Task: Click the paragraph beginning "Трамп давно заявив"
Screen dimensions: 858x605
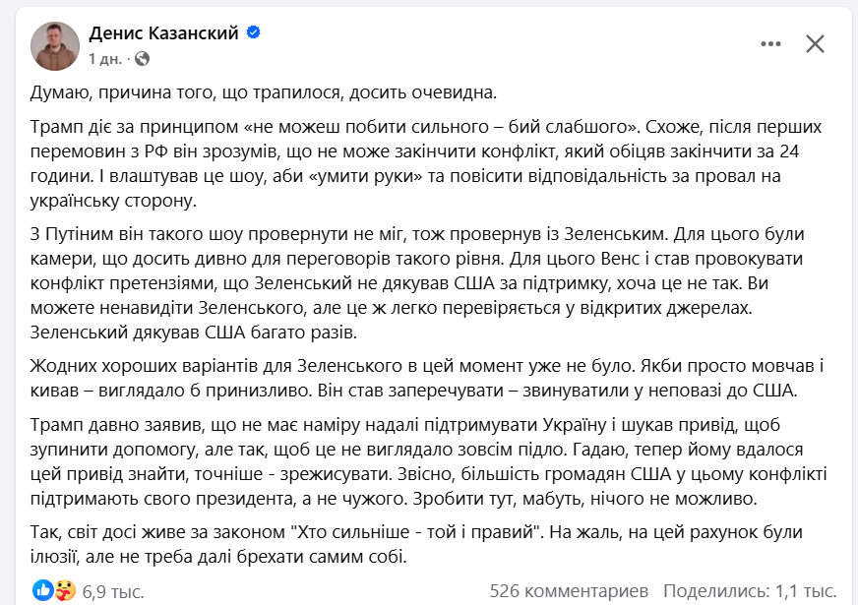Action: 413,461
